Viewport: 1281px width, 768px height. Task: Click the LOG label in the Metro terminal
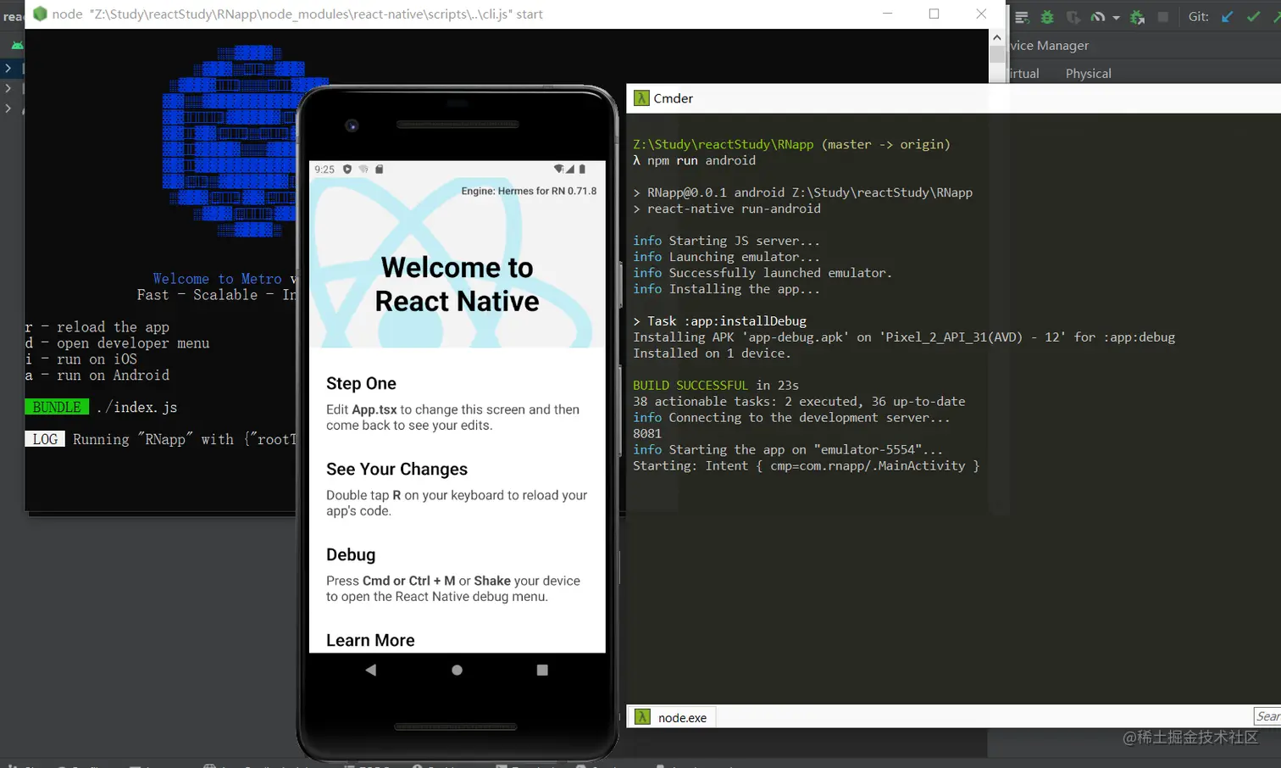coord(45,439)
